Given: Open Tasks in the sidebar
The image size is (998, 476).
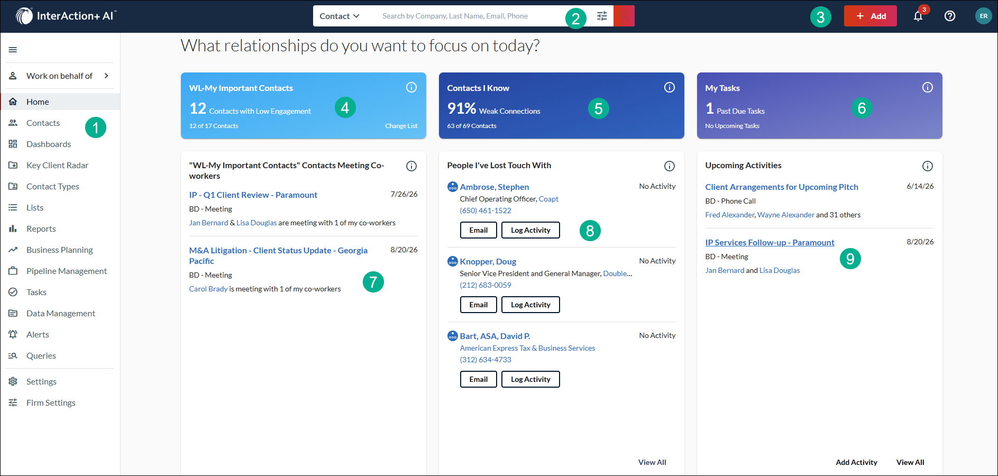Looking at the screenshot, I should [x=60, y=292].
